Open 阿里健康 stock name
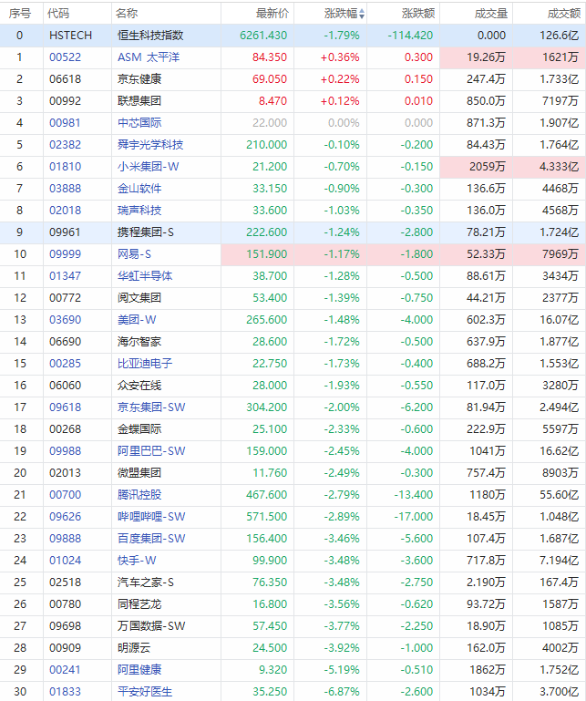The height and width of the screenshot is (701, 586). coord(139,671)
